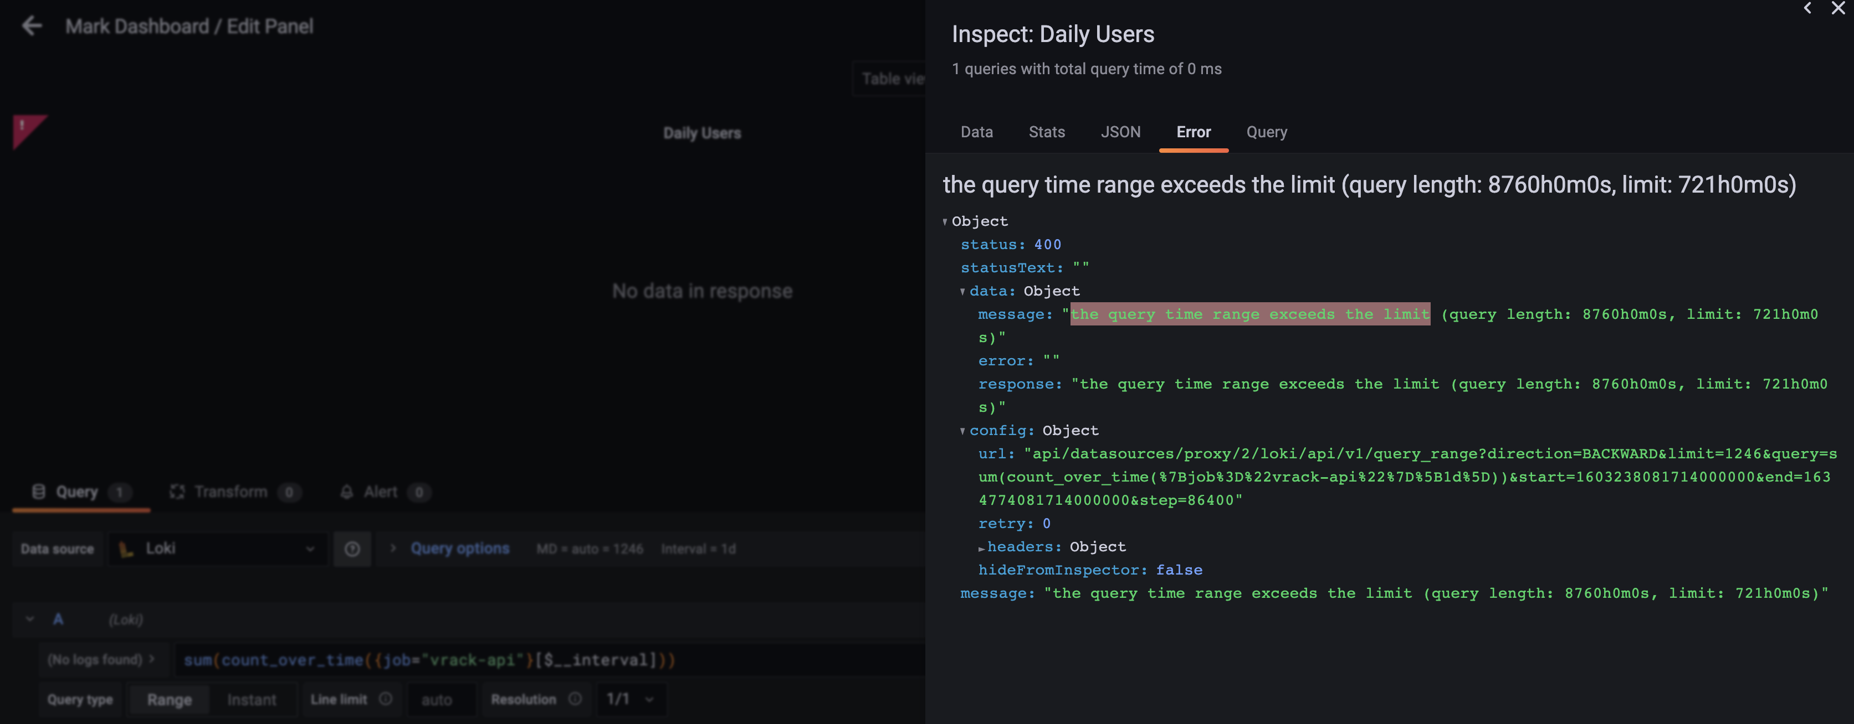The image size is (1854, 724).
Task: Click the Resolution info icon
Action: click(x=575, y=698)
